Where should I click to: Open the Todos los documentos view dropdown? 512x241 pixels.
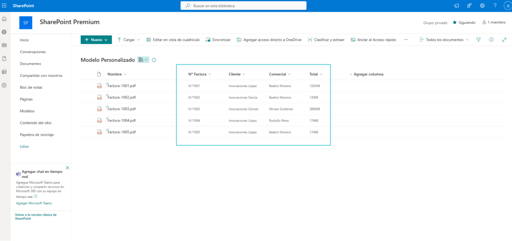tap(444, 40)
